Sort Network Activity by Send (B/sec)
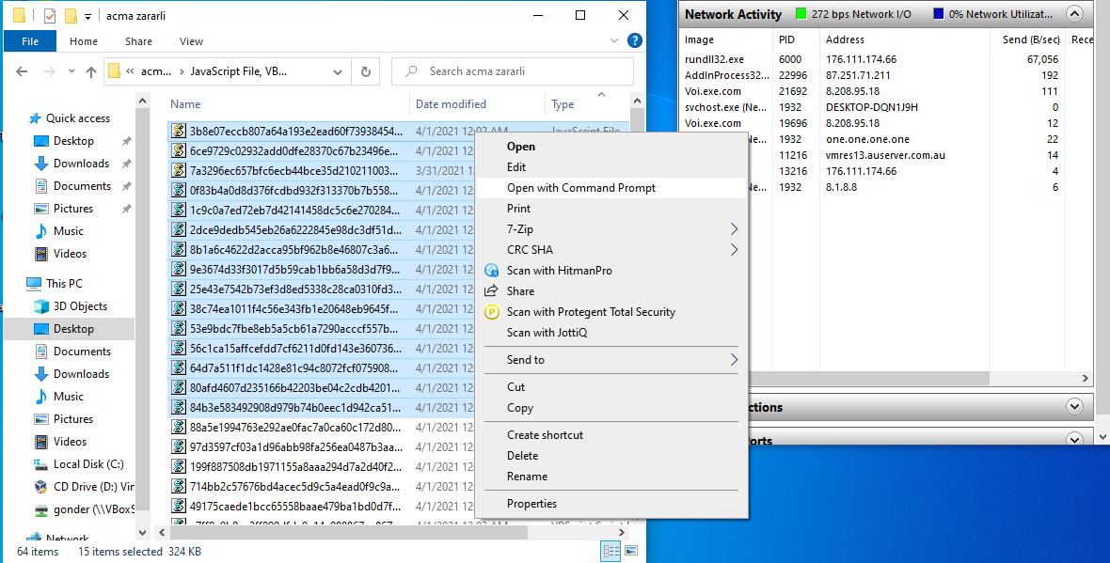 coord(1031,39)
